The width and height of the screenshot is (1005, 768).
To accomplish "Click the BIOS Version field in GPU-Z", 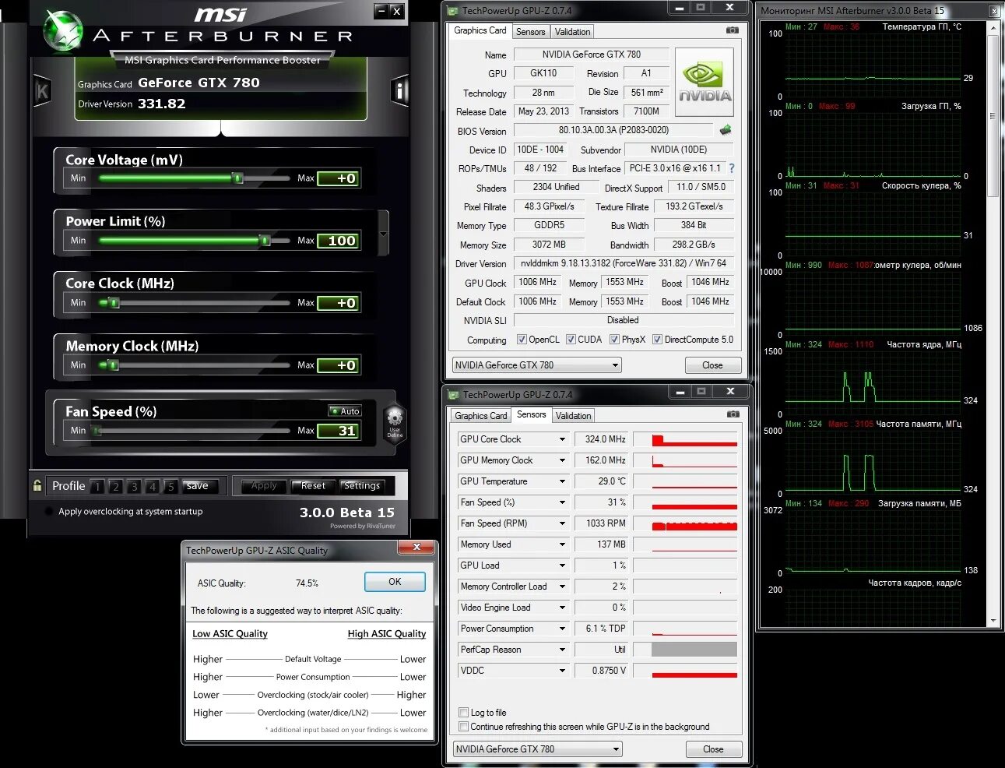I will click(x=613, y=130).
